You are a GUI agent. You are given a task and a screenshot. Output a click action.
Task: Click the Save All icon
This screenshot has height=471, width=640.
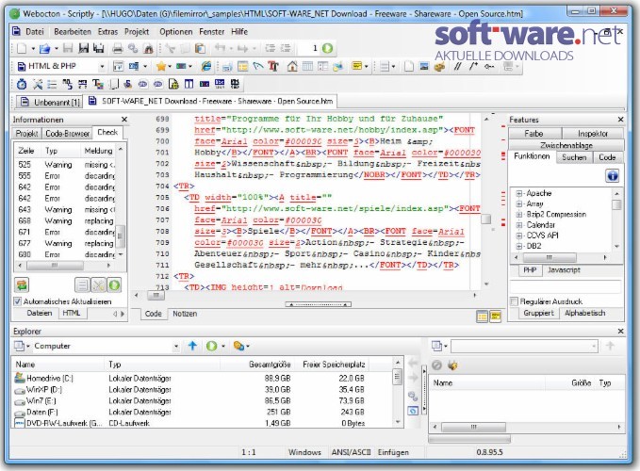(98, 49)
